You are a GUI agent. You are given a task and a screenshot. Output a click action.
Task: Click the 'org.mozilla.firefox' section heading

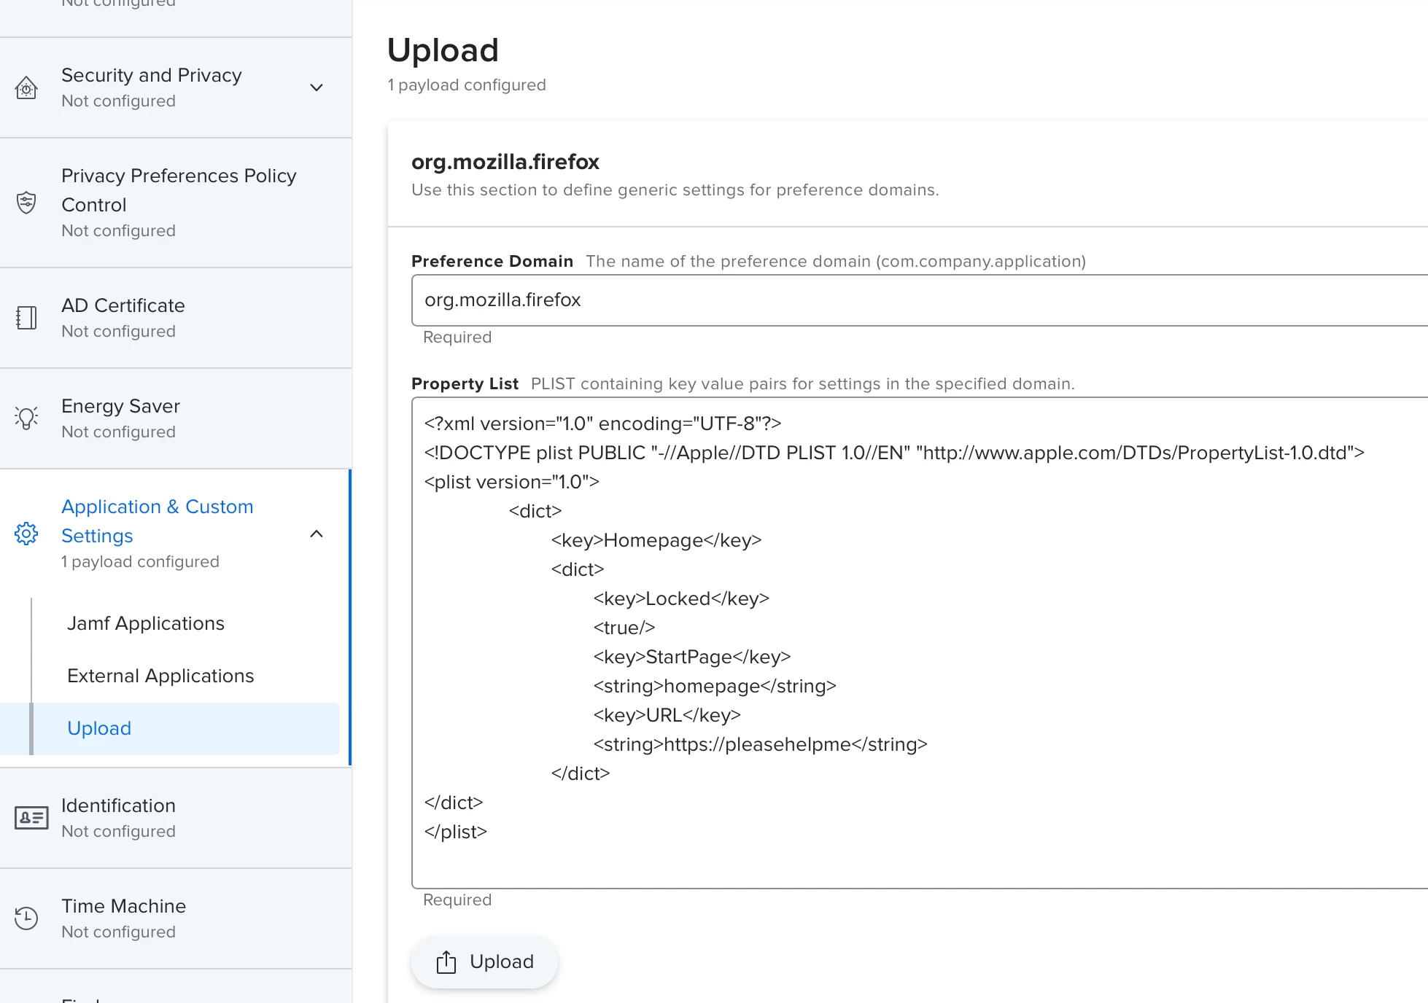[x=505, y=162]
